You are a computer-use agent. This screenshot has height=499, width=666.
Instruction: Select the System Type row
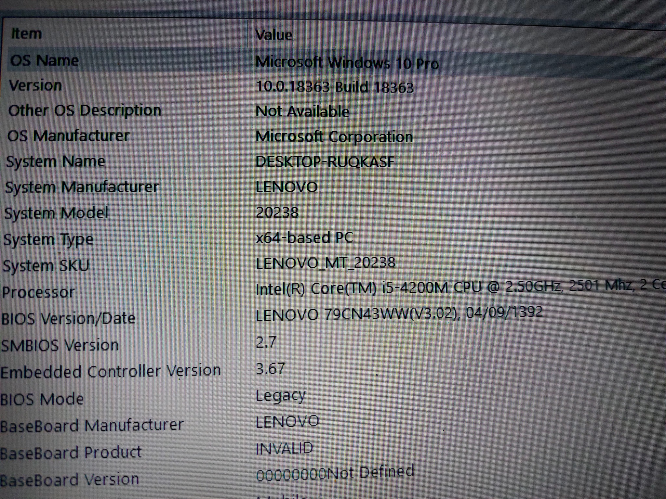click(48, 240)
